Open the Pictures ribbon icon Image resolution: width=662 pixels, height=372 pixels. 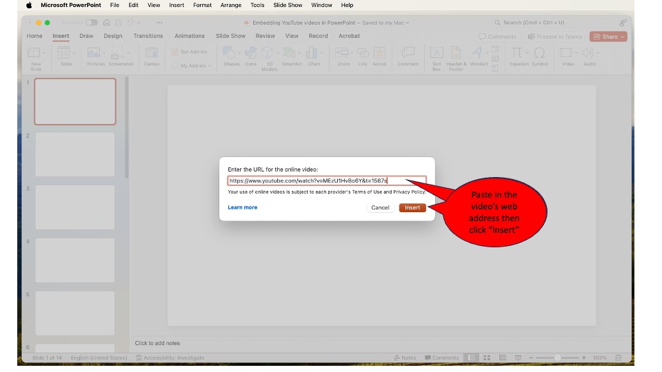click(93, 53)
